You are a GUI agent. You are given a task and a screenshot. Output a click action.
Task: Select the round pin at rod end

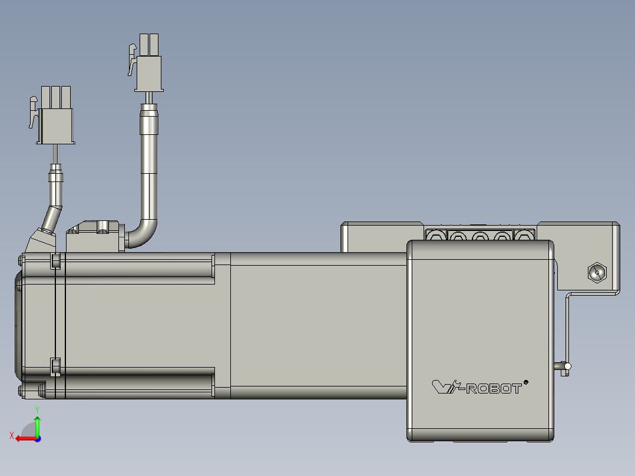[x=567, y=367]
